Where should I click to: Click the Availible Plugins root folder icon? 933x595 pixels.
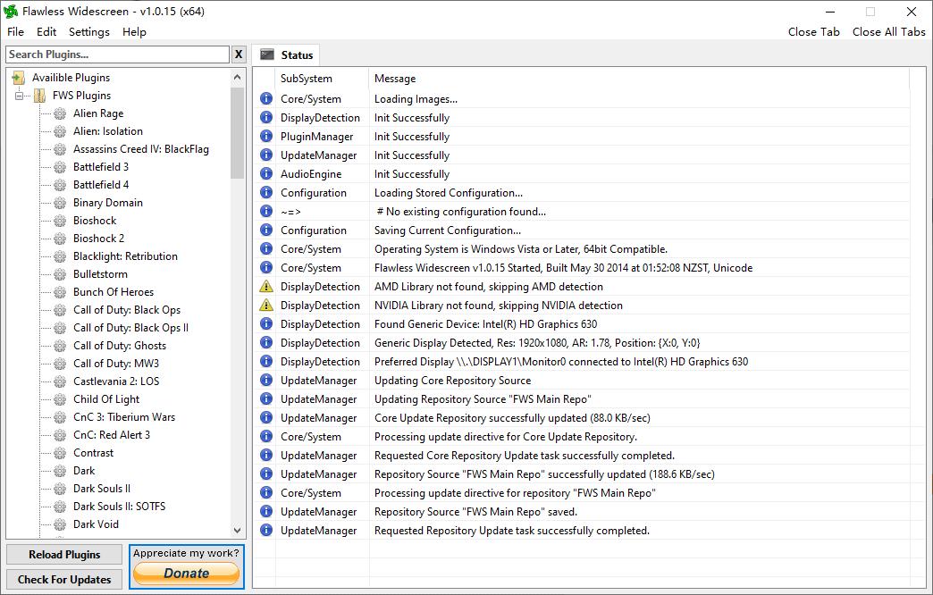tap(19, 78)
